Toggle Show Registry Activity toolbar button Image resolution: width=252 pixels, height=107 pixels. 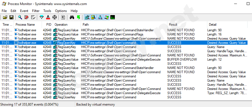tap(87, 17)
